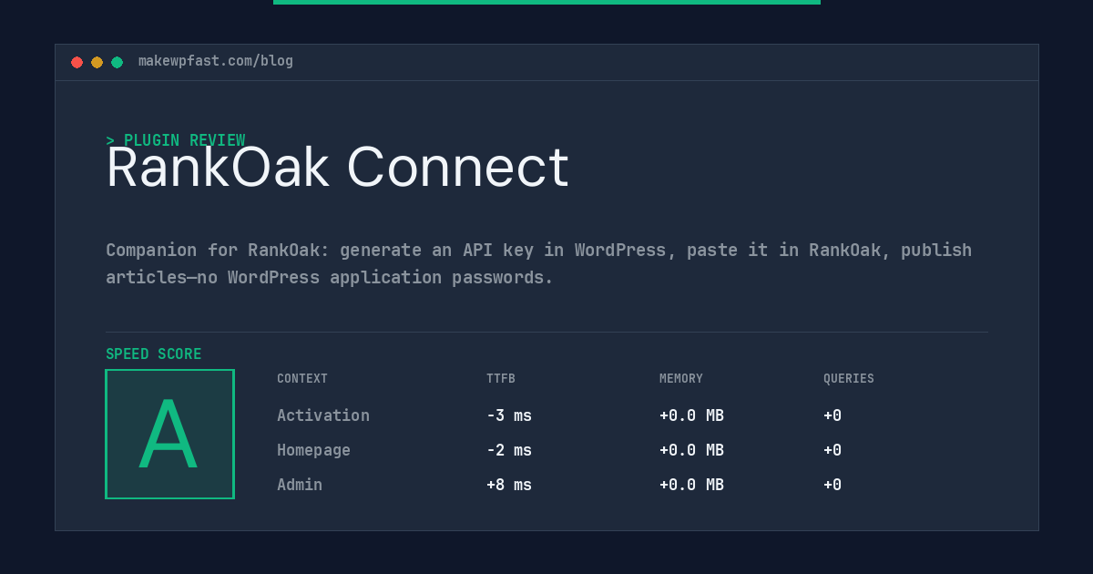Click the SPEED SCORE label
The image size is (1093, 574).
(154, 354)
